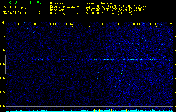
Task: Click the 0.6 frequency axis label
Action: 2,106
